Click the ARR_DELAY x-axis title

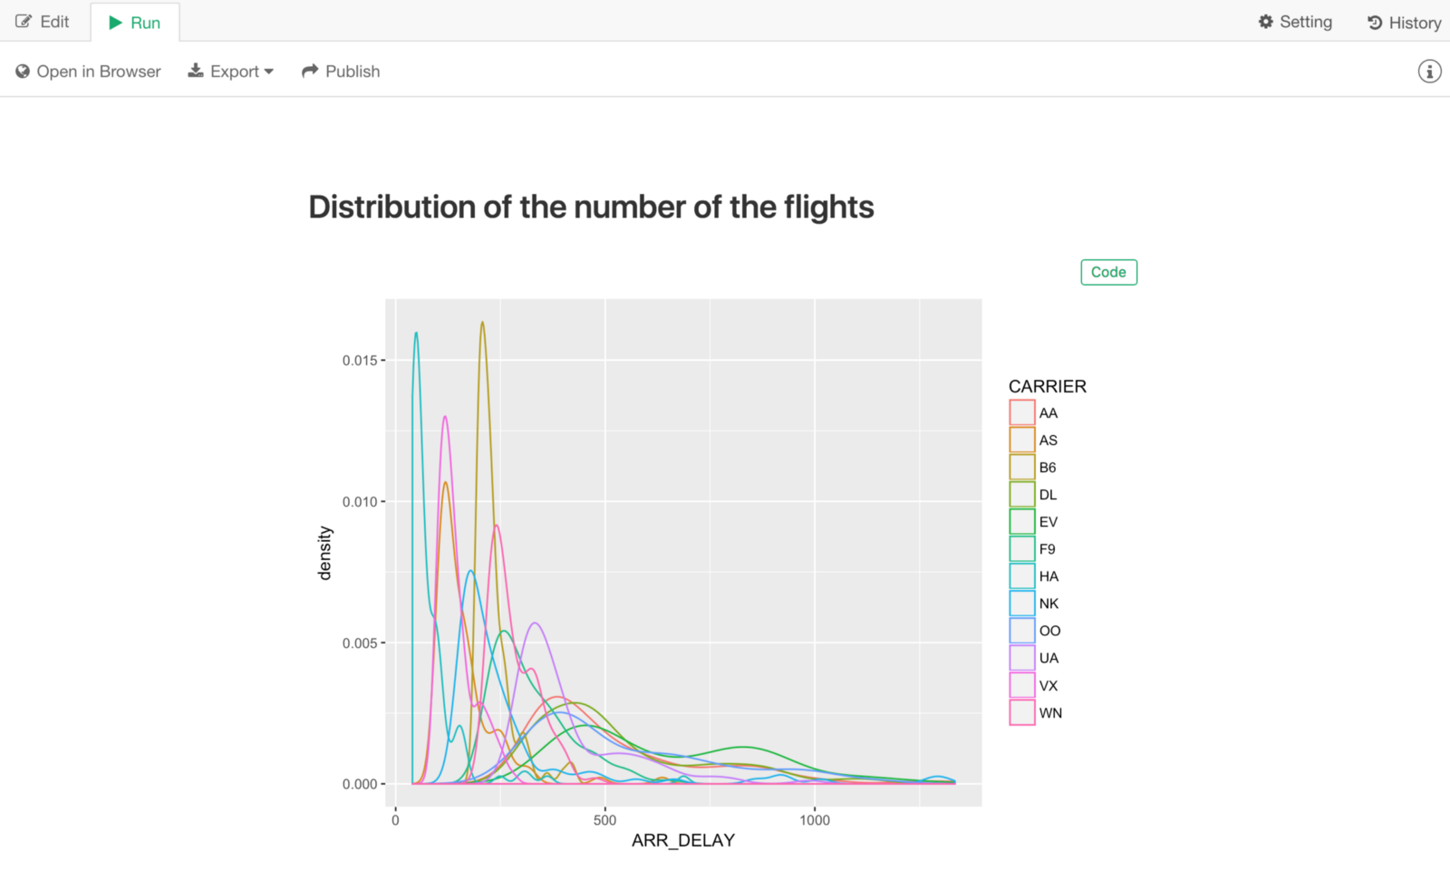[x=682, y=840]
